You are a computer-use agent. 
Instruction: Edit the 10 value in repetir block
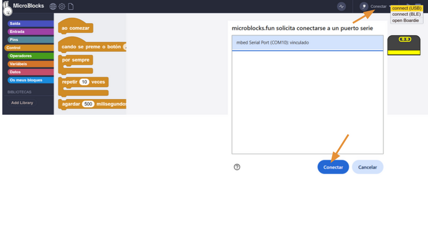[x=84, y=82]
